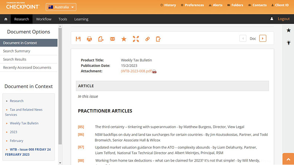The height and width of the screenshot is (165, 294).
Task: Go to the Home icon in navigation bar
Action: 6,19
